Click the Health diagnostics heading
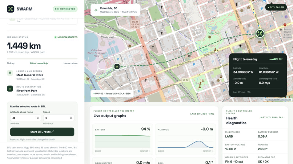 236,120
